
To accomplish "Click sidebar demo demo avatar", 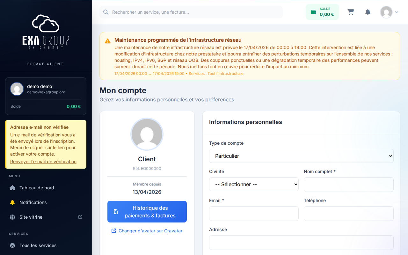I will [x=17, y=89].
